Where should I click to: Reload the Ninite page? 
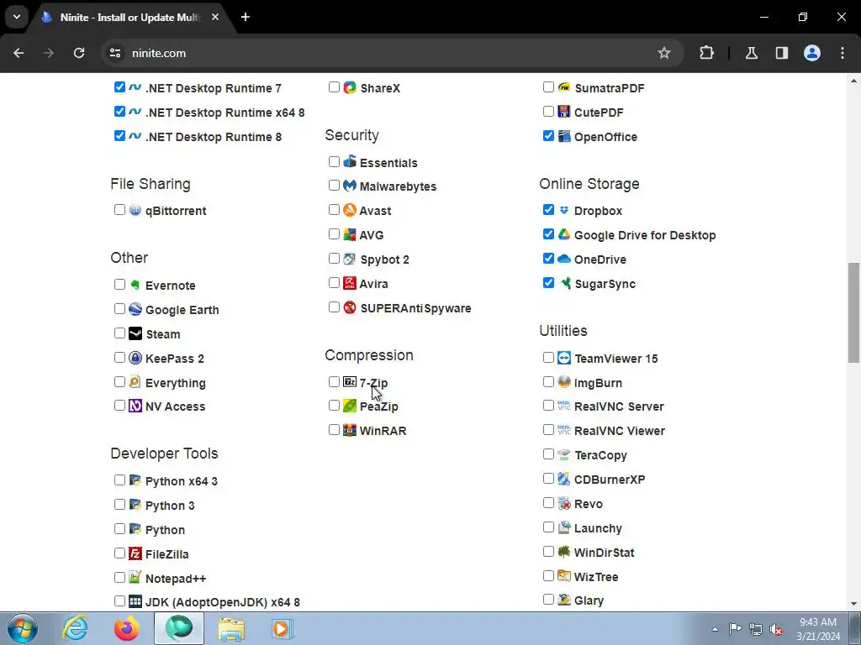click(79, 53)
